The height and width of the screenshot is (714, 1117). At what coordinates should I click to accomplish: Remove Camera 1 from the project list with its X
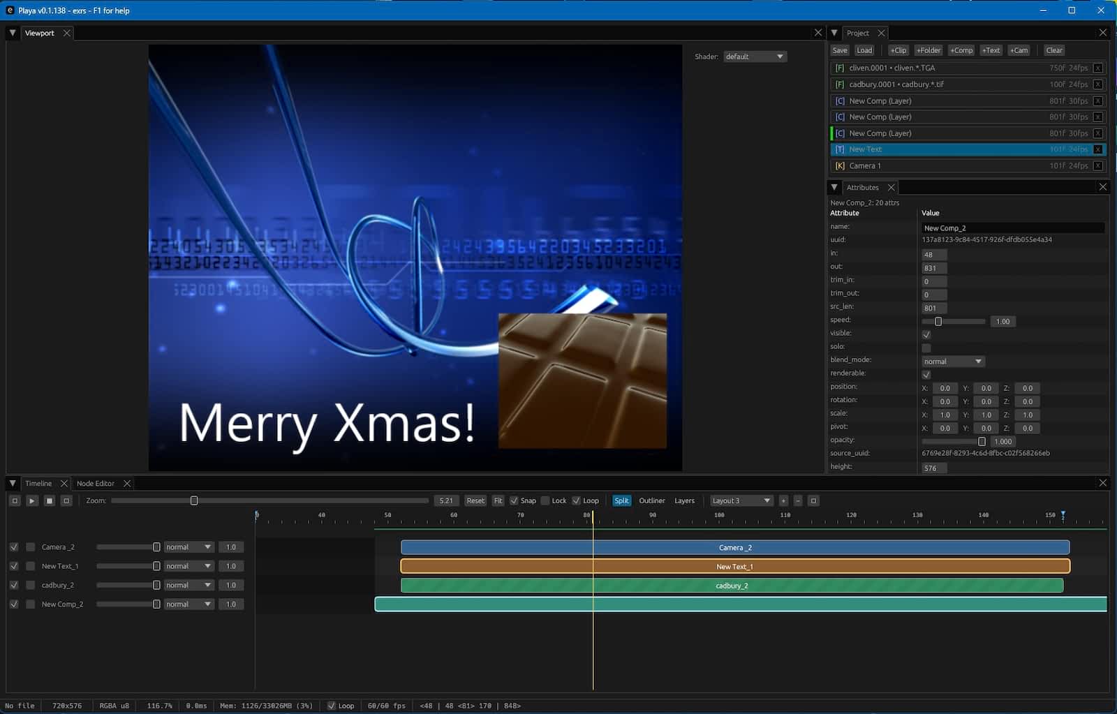pos(1098,166)
